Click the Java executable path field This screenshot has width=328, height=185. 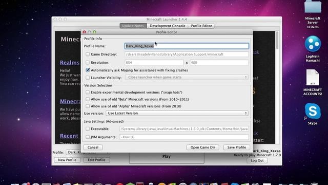tap(184, 129)
